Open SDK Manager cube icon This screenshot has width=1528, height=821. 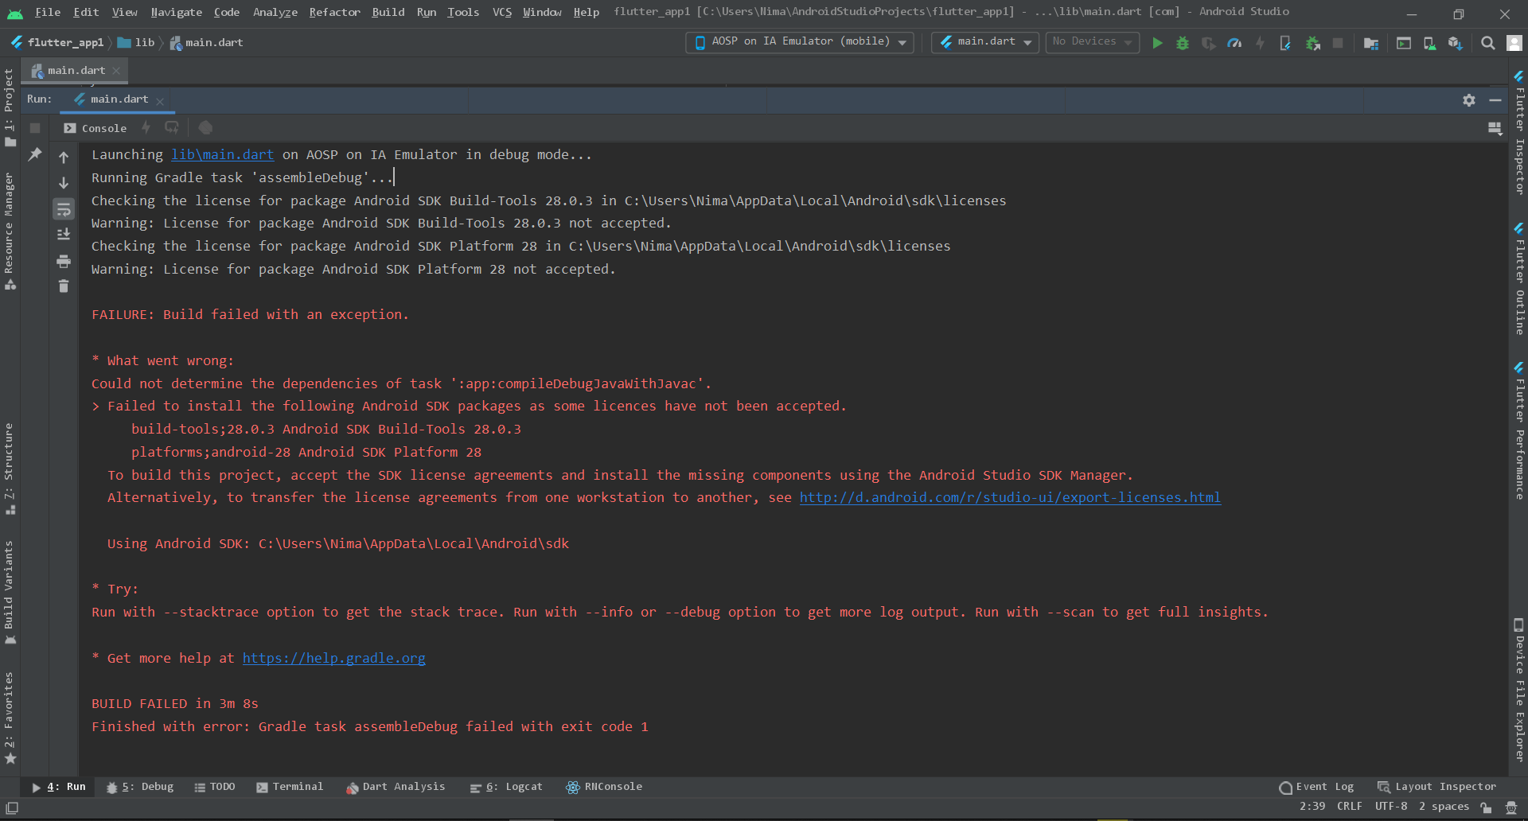pyautogui.click(x=1455, y=43)
